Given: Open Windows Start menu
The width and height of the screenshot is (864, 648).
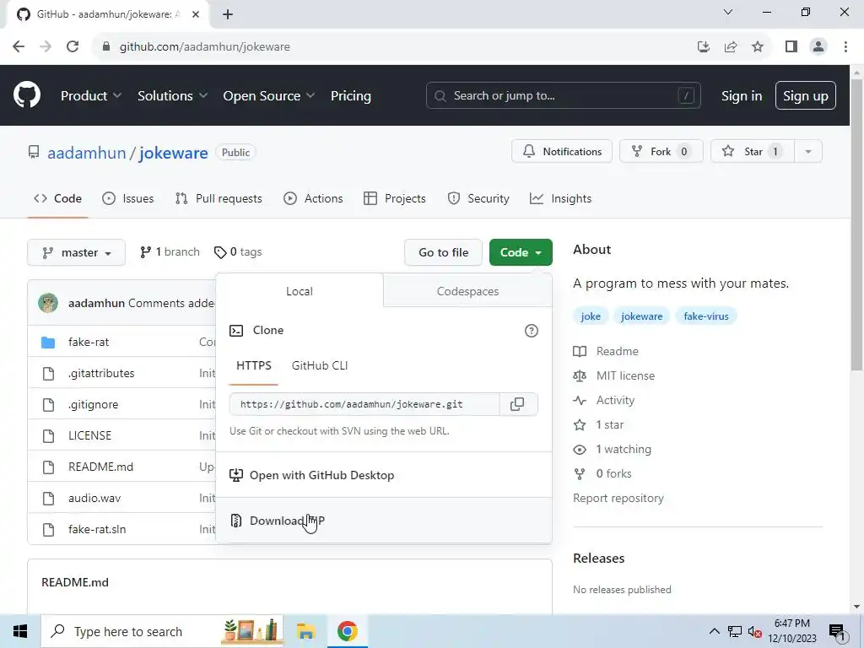Looking at the screenshot, I should pyautogui.click(x=20, y=631).
